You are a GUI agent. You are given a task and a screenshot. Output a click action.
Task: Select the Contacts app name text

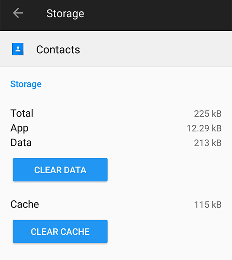coord(58,49)
